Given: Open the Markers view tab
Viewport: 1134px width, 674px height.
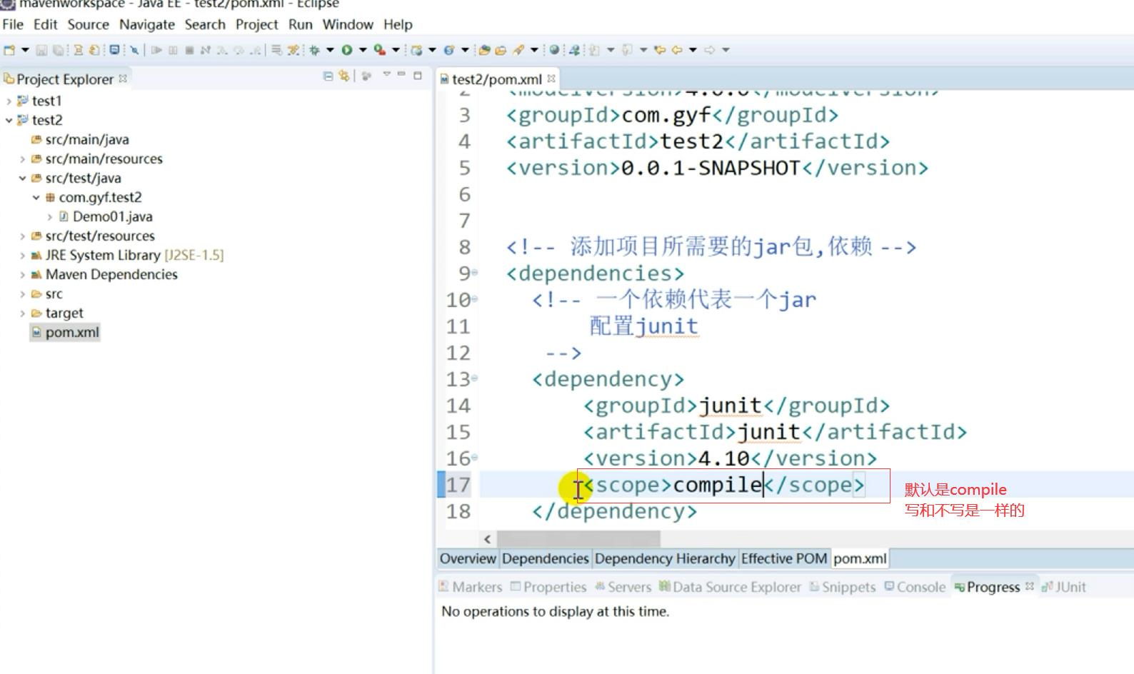Looking at the screenshot, I should click(471, 587).
